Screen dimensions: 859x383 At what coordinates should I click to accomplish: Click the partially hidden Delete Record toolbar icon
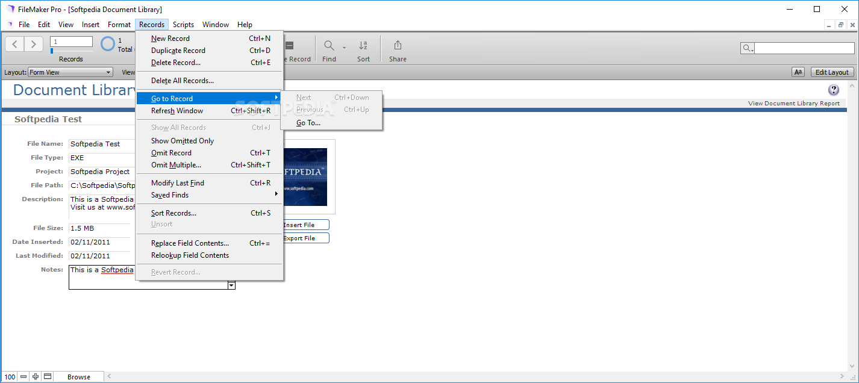point(289,45)
